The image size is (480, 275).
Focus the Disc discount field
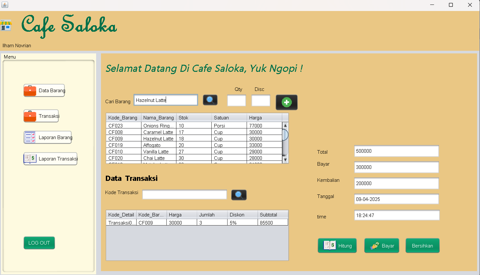coord(261,101)
